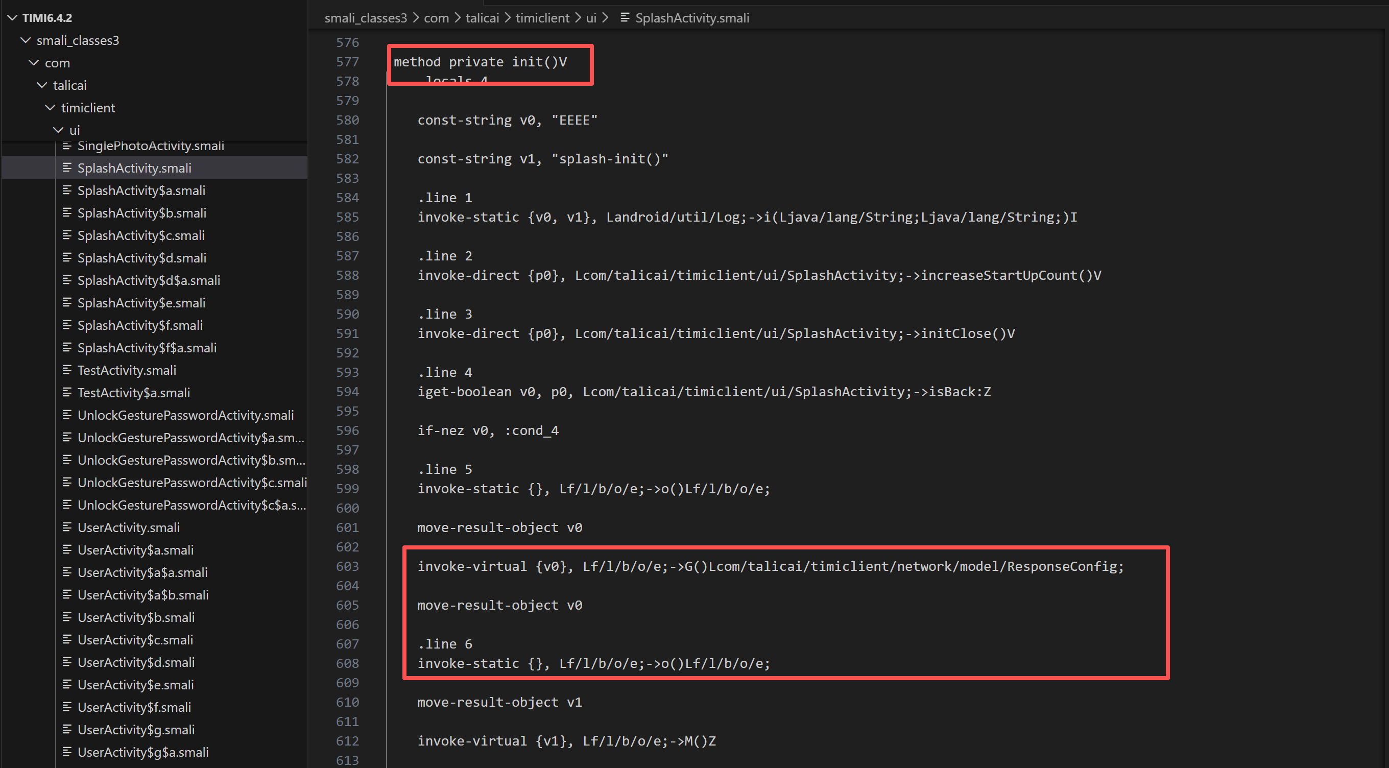
Task: Open SplashActivity$a.smali file
Action: coord(141,190)
